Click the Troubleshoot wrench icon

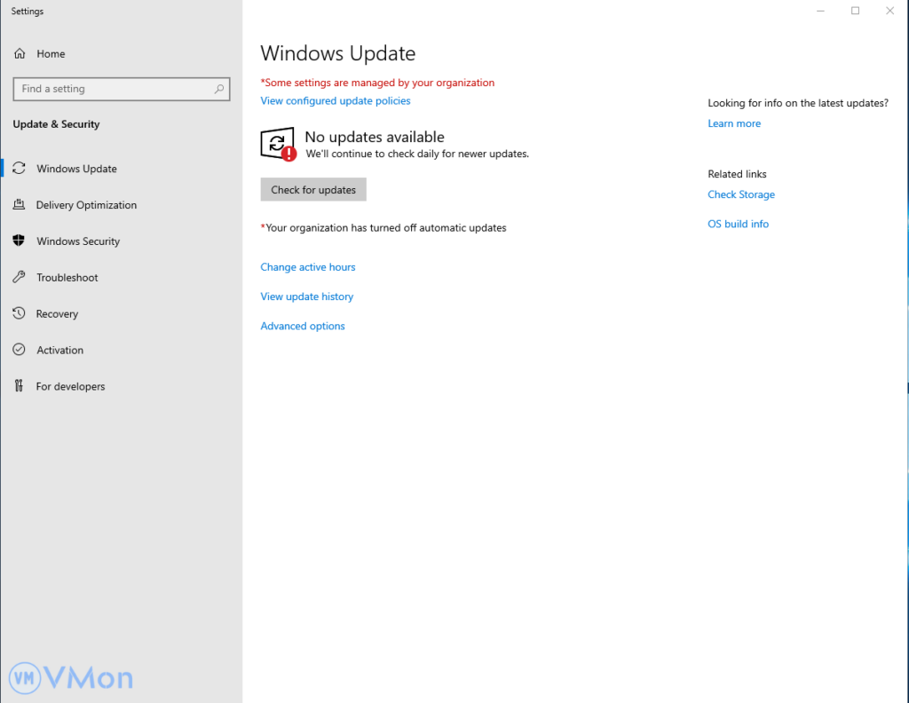[x=19, y=278]
